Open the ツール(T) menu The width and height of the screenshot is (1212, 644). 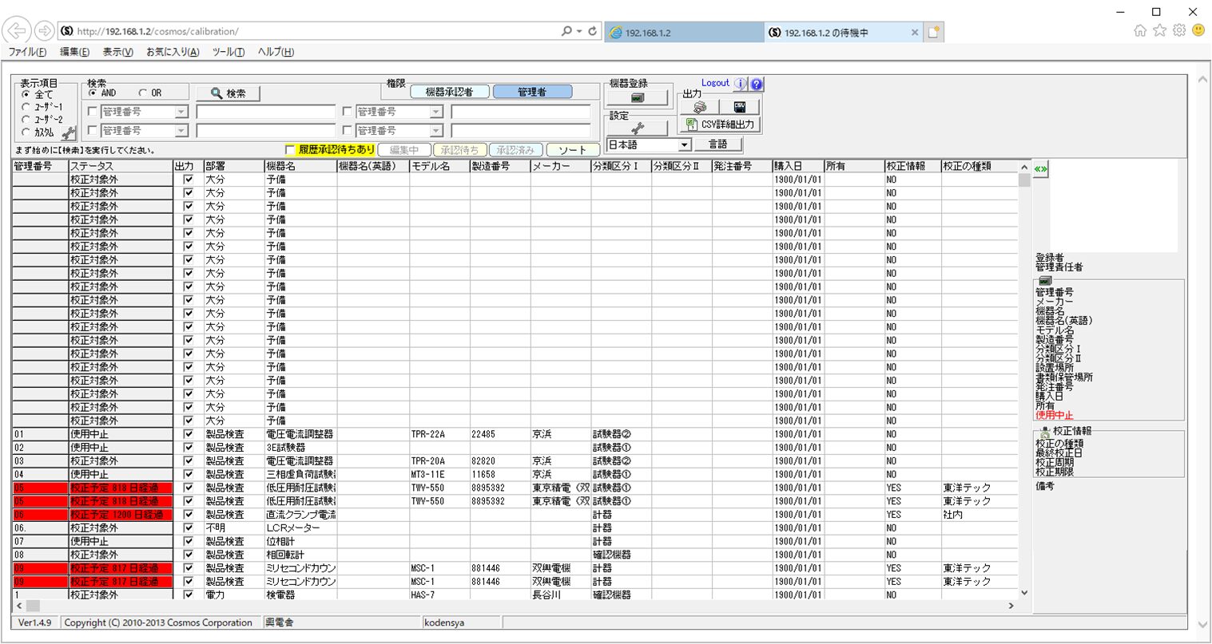coord(228,52)
